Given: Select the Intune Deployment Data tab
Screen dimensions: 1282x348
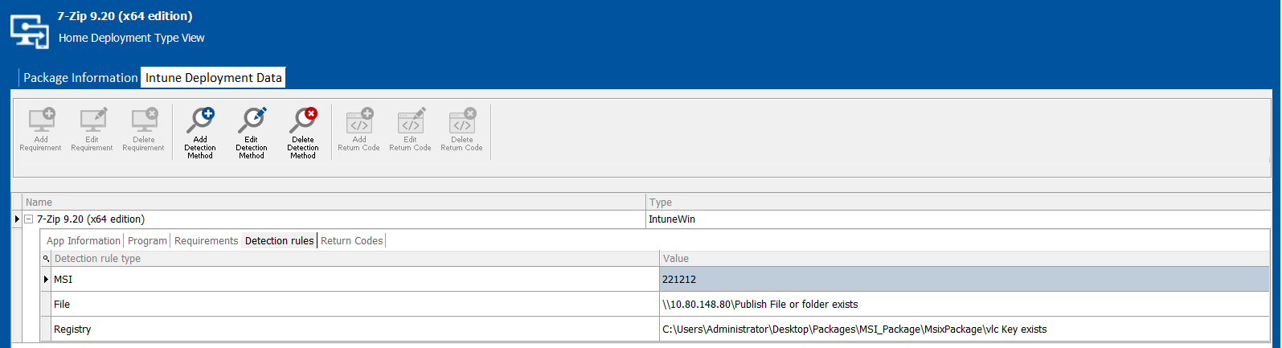Looking at the screenshot, I should pos(214,78).
